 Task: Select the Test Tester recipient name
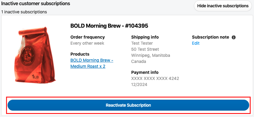(142, 43)
